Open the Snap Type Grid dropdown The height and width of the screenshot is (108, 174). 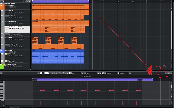pos(76,73)
